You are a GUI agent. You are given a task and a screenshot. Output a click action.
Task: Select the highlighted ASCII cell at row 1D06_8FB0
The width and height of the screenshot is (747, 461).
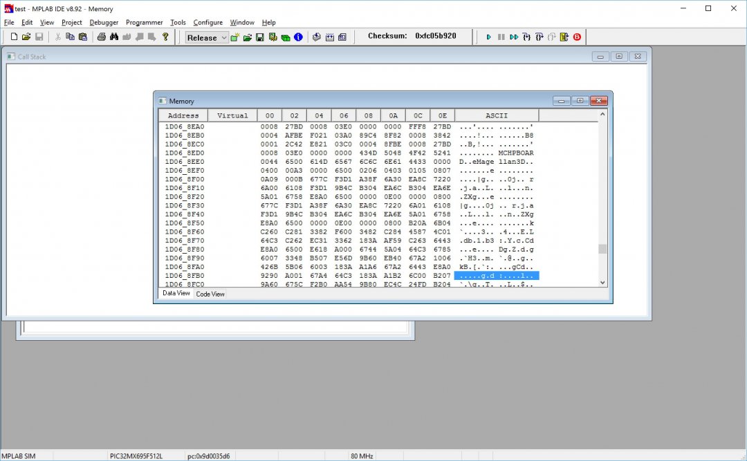(496, 276)
